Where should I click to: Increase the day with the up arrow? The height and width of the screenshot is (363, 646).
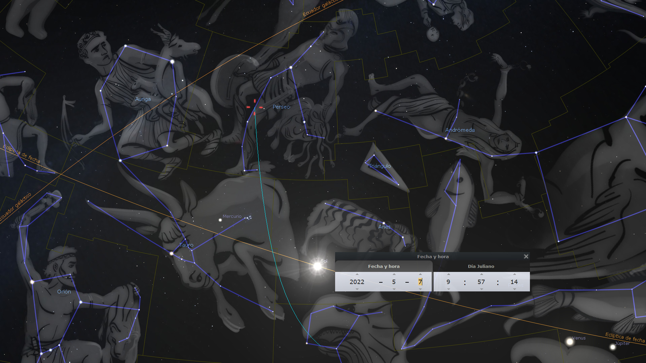[420, 274]
